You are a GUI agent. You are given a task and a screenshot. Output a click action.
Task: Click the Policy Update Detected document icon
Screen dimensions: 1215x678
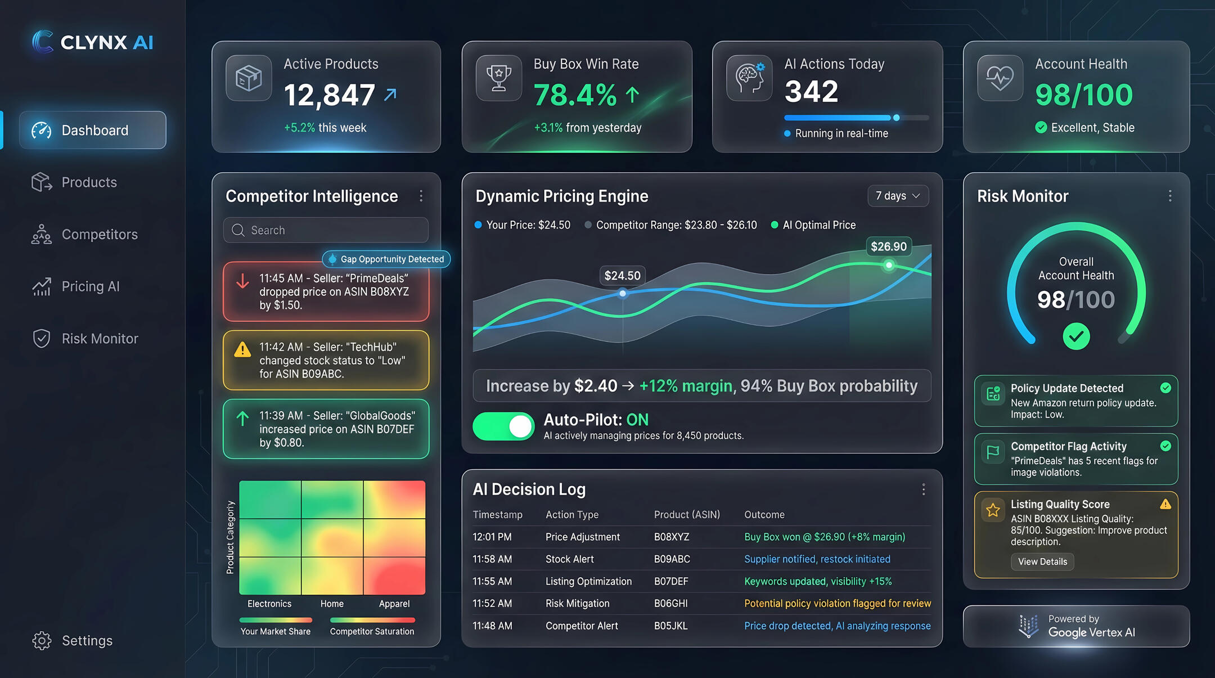point(993,393)
